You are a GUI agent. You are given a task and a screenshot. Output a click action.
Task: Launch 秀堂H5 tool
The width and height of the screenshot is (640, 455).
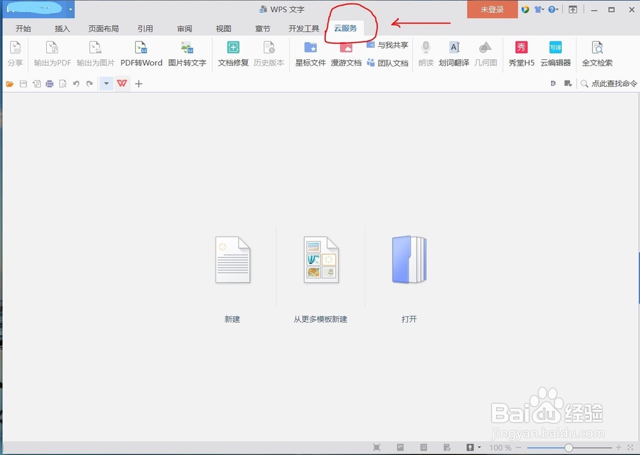[x=521, y=54]
